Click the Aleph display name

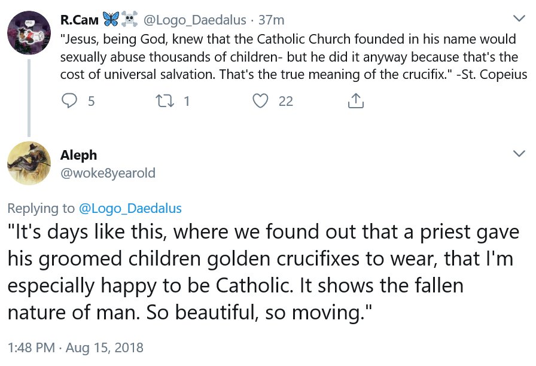[78, 155]
